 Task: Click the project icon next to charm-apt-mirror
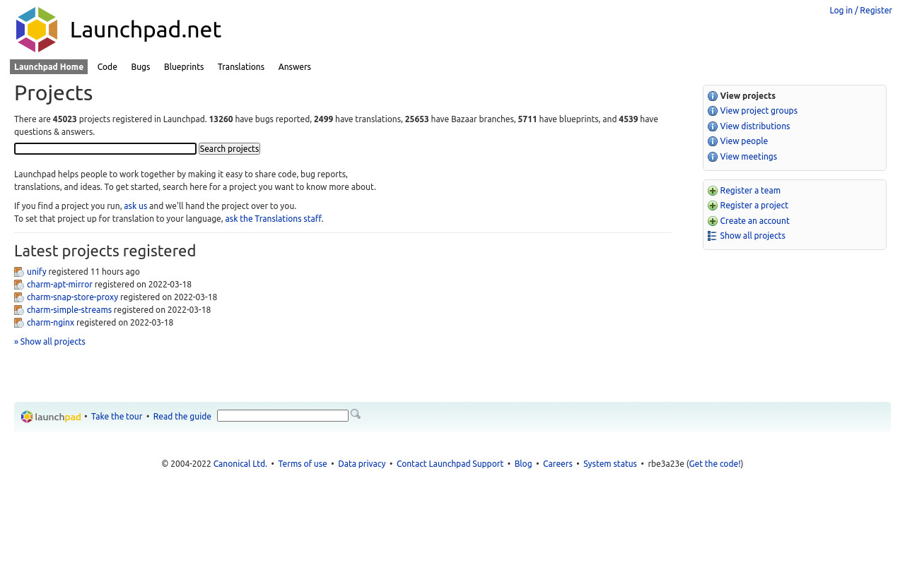(x=19, y=285)
